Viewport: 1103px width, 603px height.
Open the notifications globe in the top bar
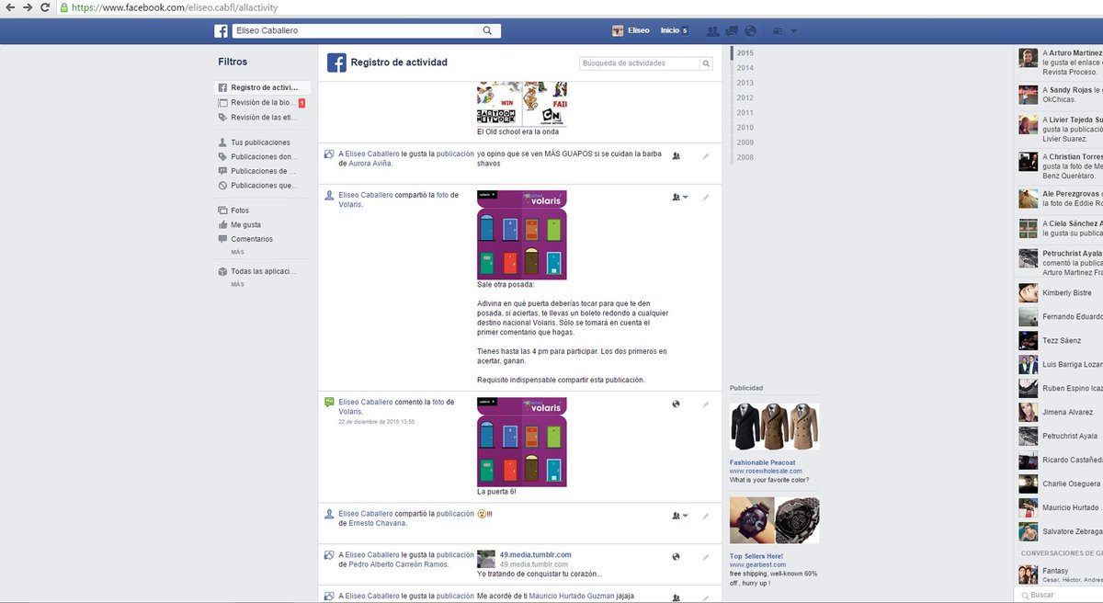750,30
